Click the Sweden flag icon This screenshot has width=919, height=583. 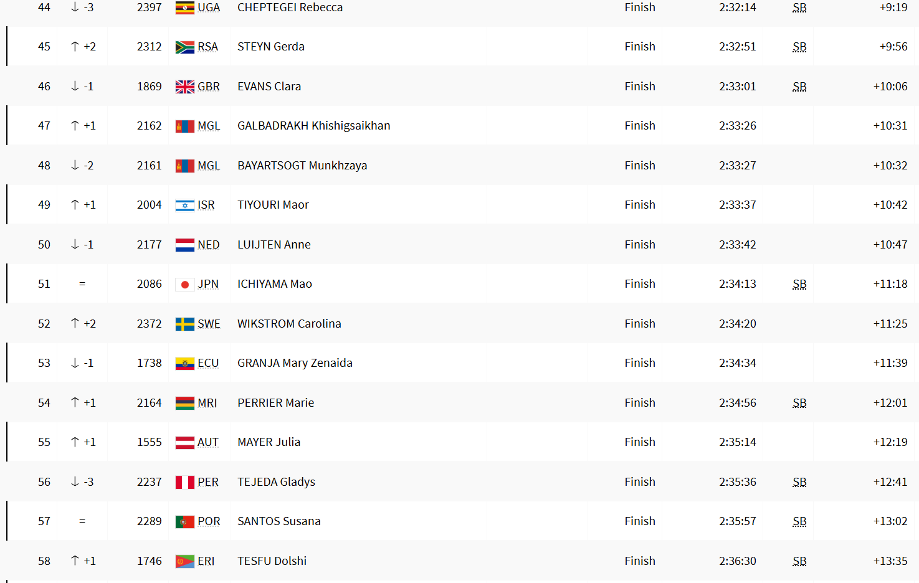[184, 324]
